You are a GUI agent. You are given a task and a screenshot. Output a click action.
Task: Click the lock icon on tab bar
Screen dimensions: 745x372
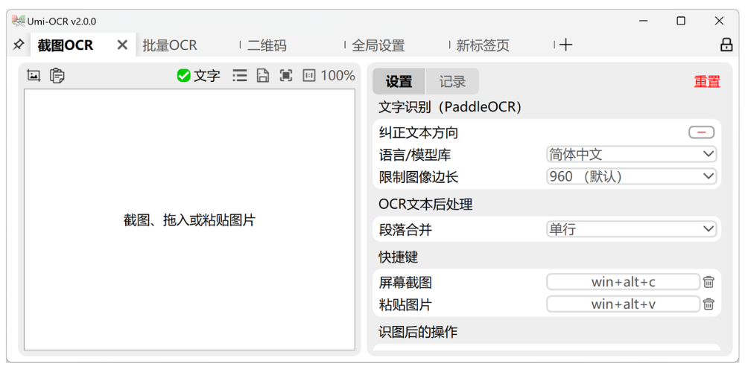pyautogui.click(x=726, y=45)
